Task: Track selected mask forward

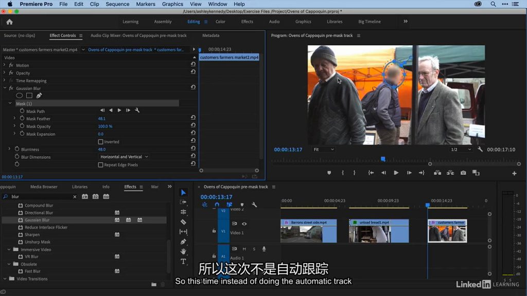Action: pos(119,110)
